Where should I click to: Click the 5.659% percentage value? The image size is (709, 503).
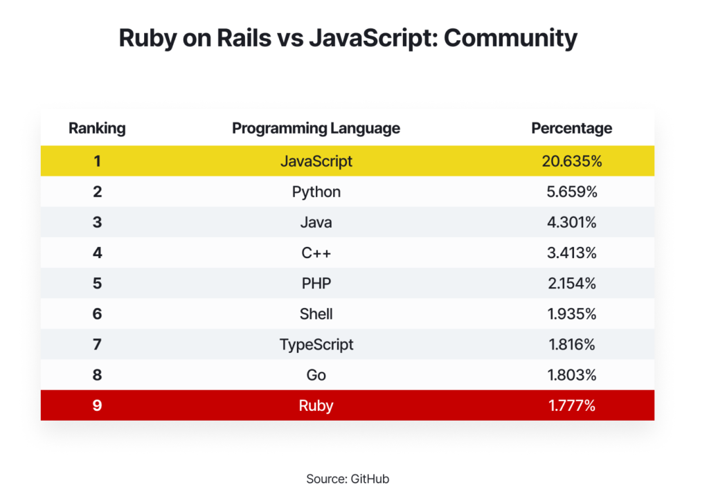tap(571, 192)
